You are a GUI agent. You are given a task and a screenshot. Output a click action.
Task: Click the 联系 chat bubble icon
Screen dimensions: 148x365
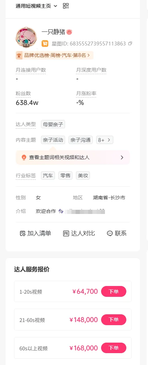click(x=110, y=234)
